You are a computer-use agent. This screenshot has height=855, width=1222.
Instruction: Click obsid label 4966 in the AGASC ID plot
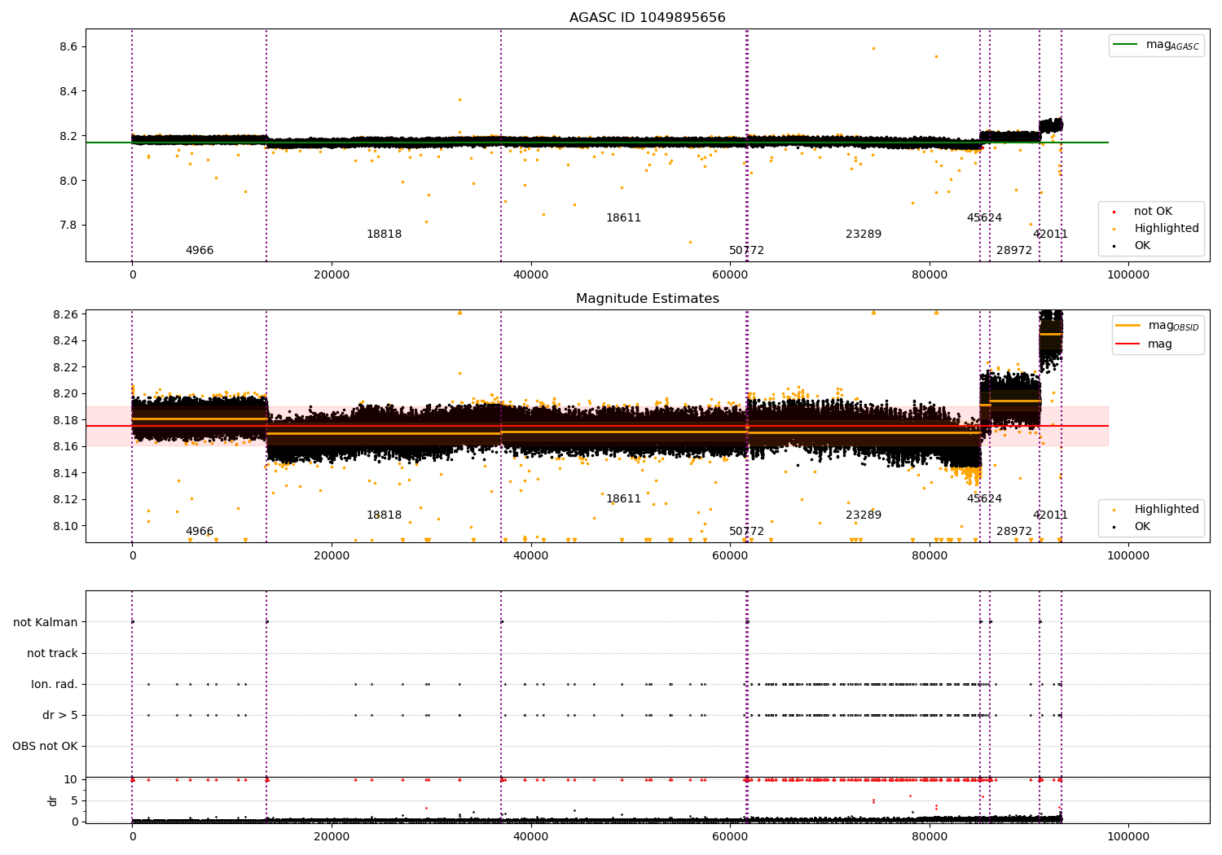pyautogui.click(x=200, y=251)
